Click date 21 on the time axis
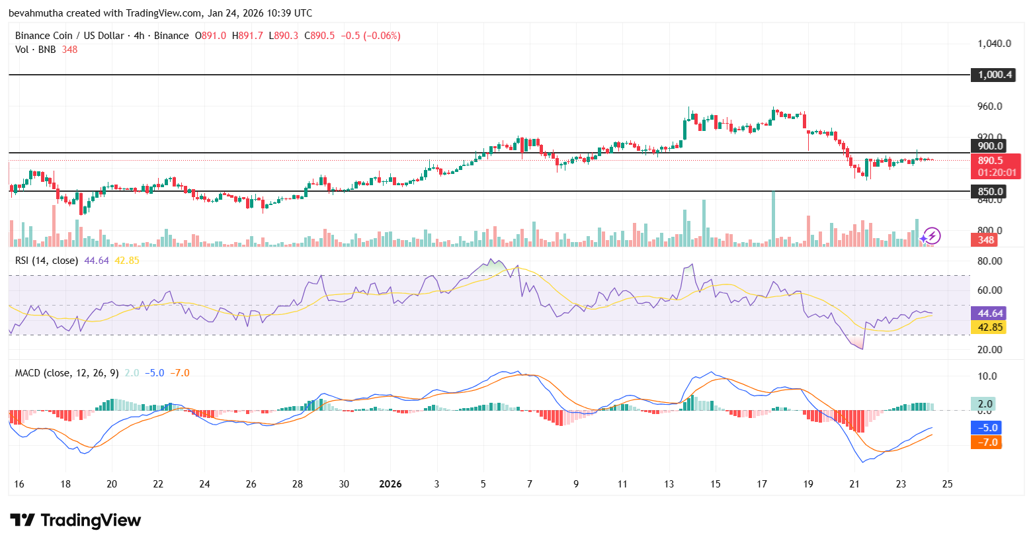Viewport: 1033px width, 545px height. [x=854, y=484]
